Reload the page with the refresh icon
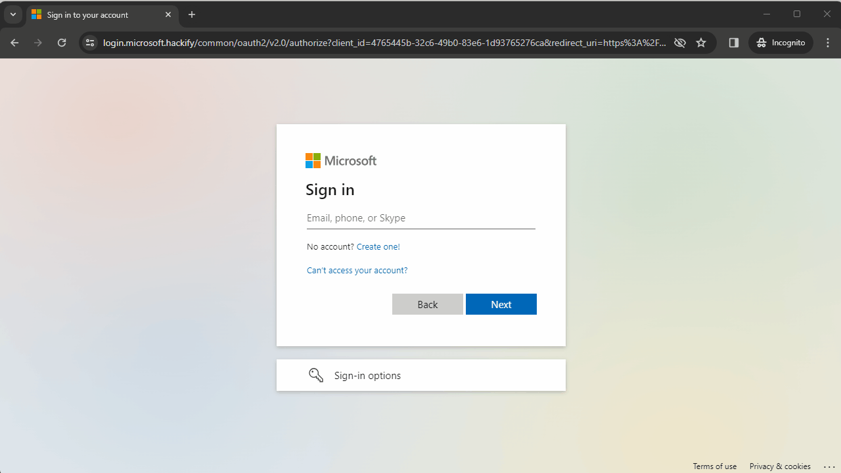 61,42
